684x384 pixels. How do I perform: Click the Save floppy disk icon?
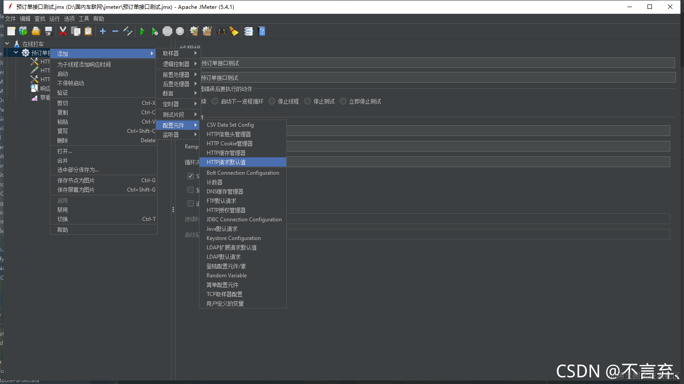[x=49, y=31]
